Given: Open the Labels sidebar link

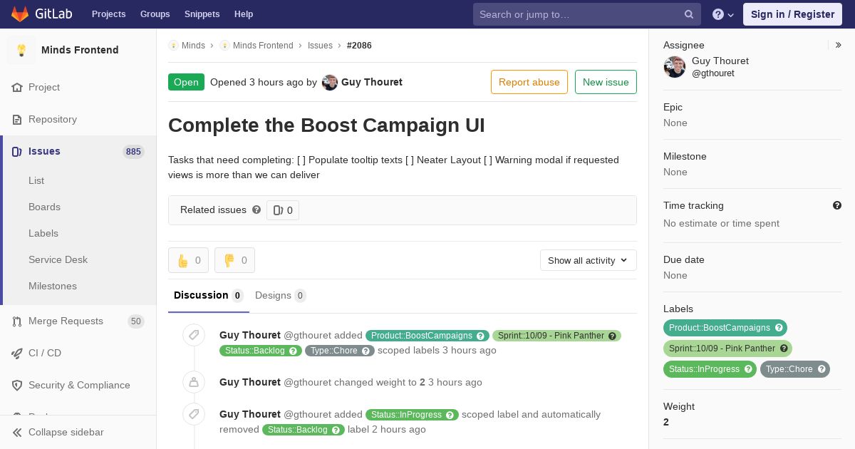Looking at the screenshot, I should (x=43, y=233).
